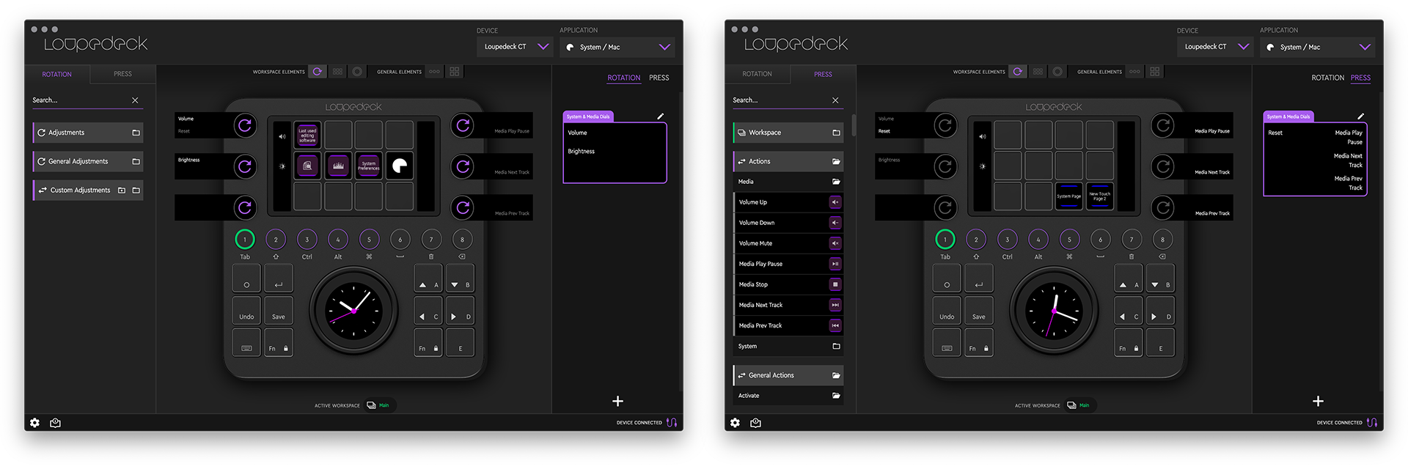The width and height of the screenshot is (1408, 469).
Task: Toggle dial workspace elements in the left window
Action: pos(317,71)
